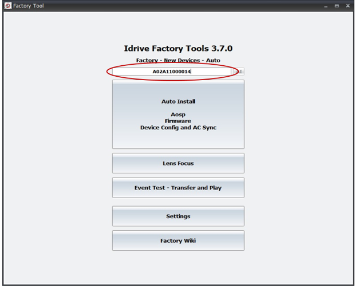Maximize the Factory Tool window

337,6
